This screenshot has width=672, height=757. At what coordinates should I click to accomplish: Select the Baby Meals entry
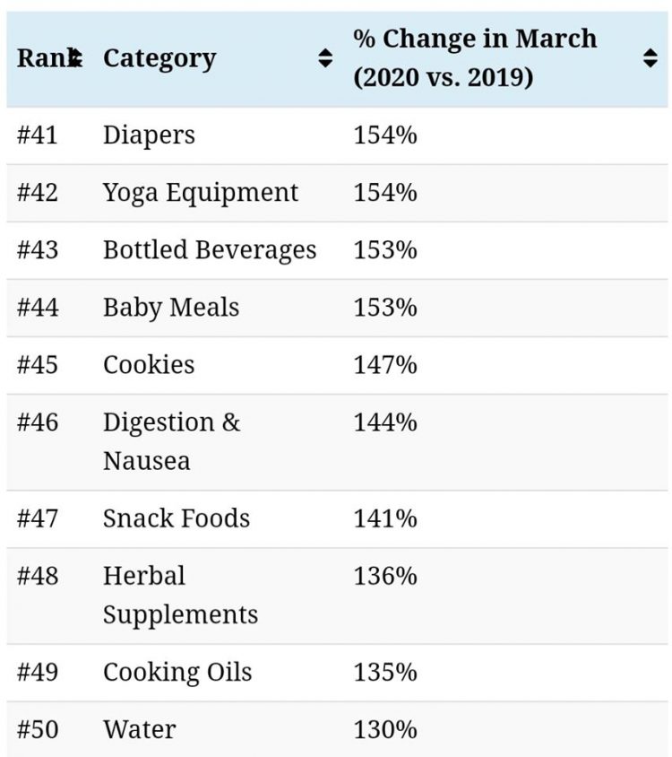(171, 308)
